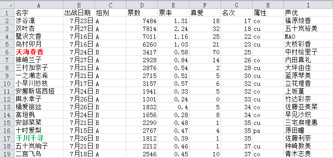This screenshot has height=158, width=333.
Task: Select column D header
Action: [142, 4]
